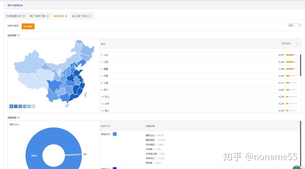Sort provinces by 展现指数 column arrow

click(297, 44)
